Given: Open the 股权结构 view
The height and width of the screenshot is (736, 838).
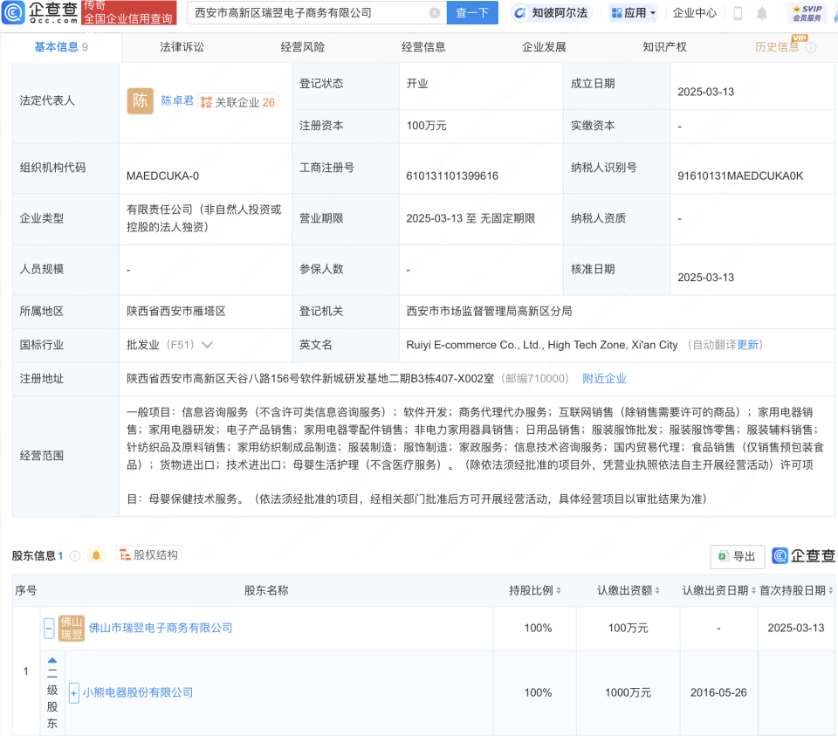Looking at the screenshot, I should (x=148, y=554).
